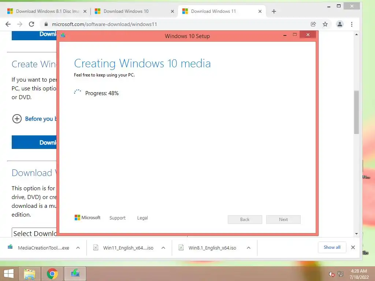Click the page scrollbar down arrow
Image resolution: width=375 pixels, height=281 pixels.
[x=356, y=234]
